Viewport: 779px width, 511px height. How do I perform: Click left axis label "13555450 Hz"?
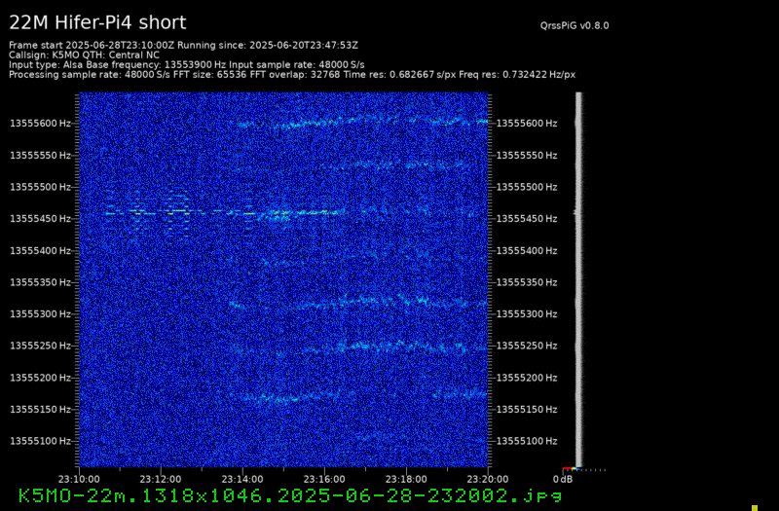click(x=41, y=219)
